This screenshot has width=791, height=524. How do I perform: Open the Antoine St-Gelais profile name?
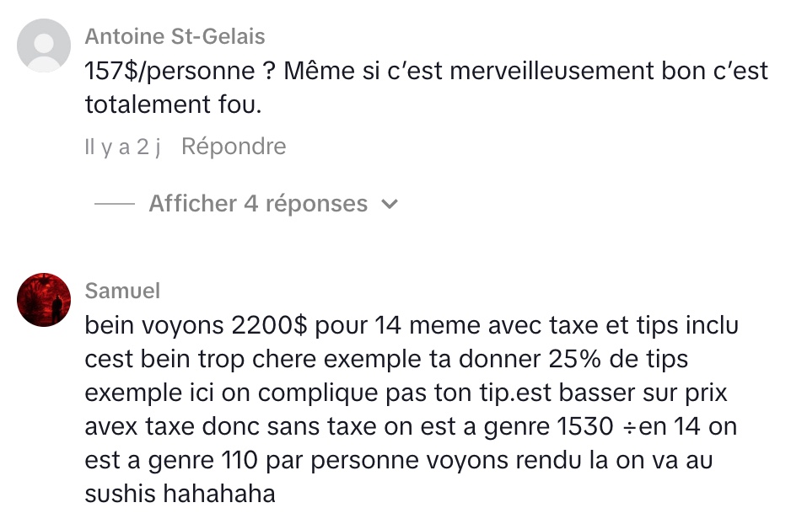click(x=175, y=36)
